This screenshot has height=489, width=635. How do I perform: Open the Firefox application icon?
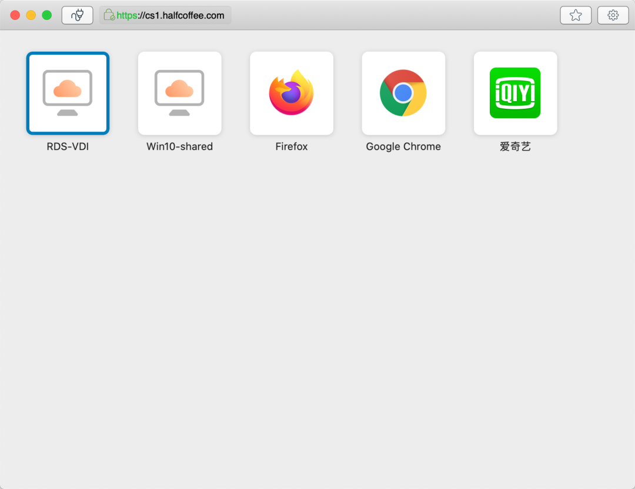click(x=292, y=93)
